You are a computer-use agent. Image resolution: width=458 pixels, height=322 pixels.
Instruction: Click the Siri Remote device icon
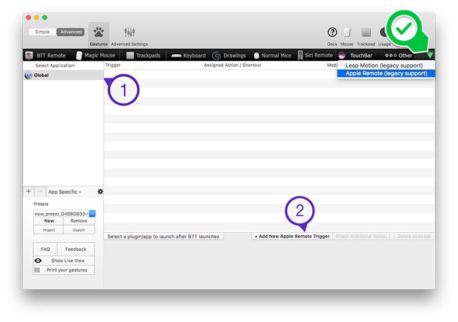(300, 55)
